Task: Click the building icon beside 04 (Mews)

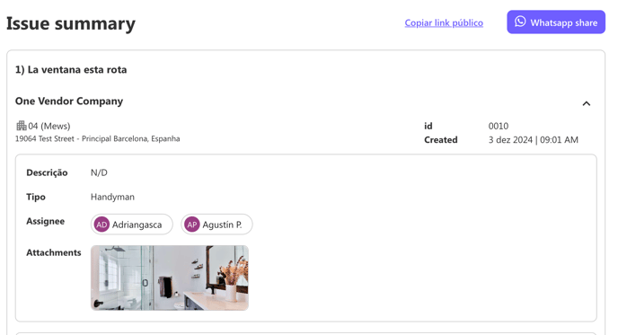Action: click(x=22, y=126)
